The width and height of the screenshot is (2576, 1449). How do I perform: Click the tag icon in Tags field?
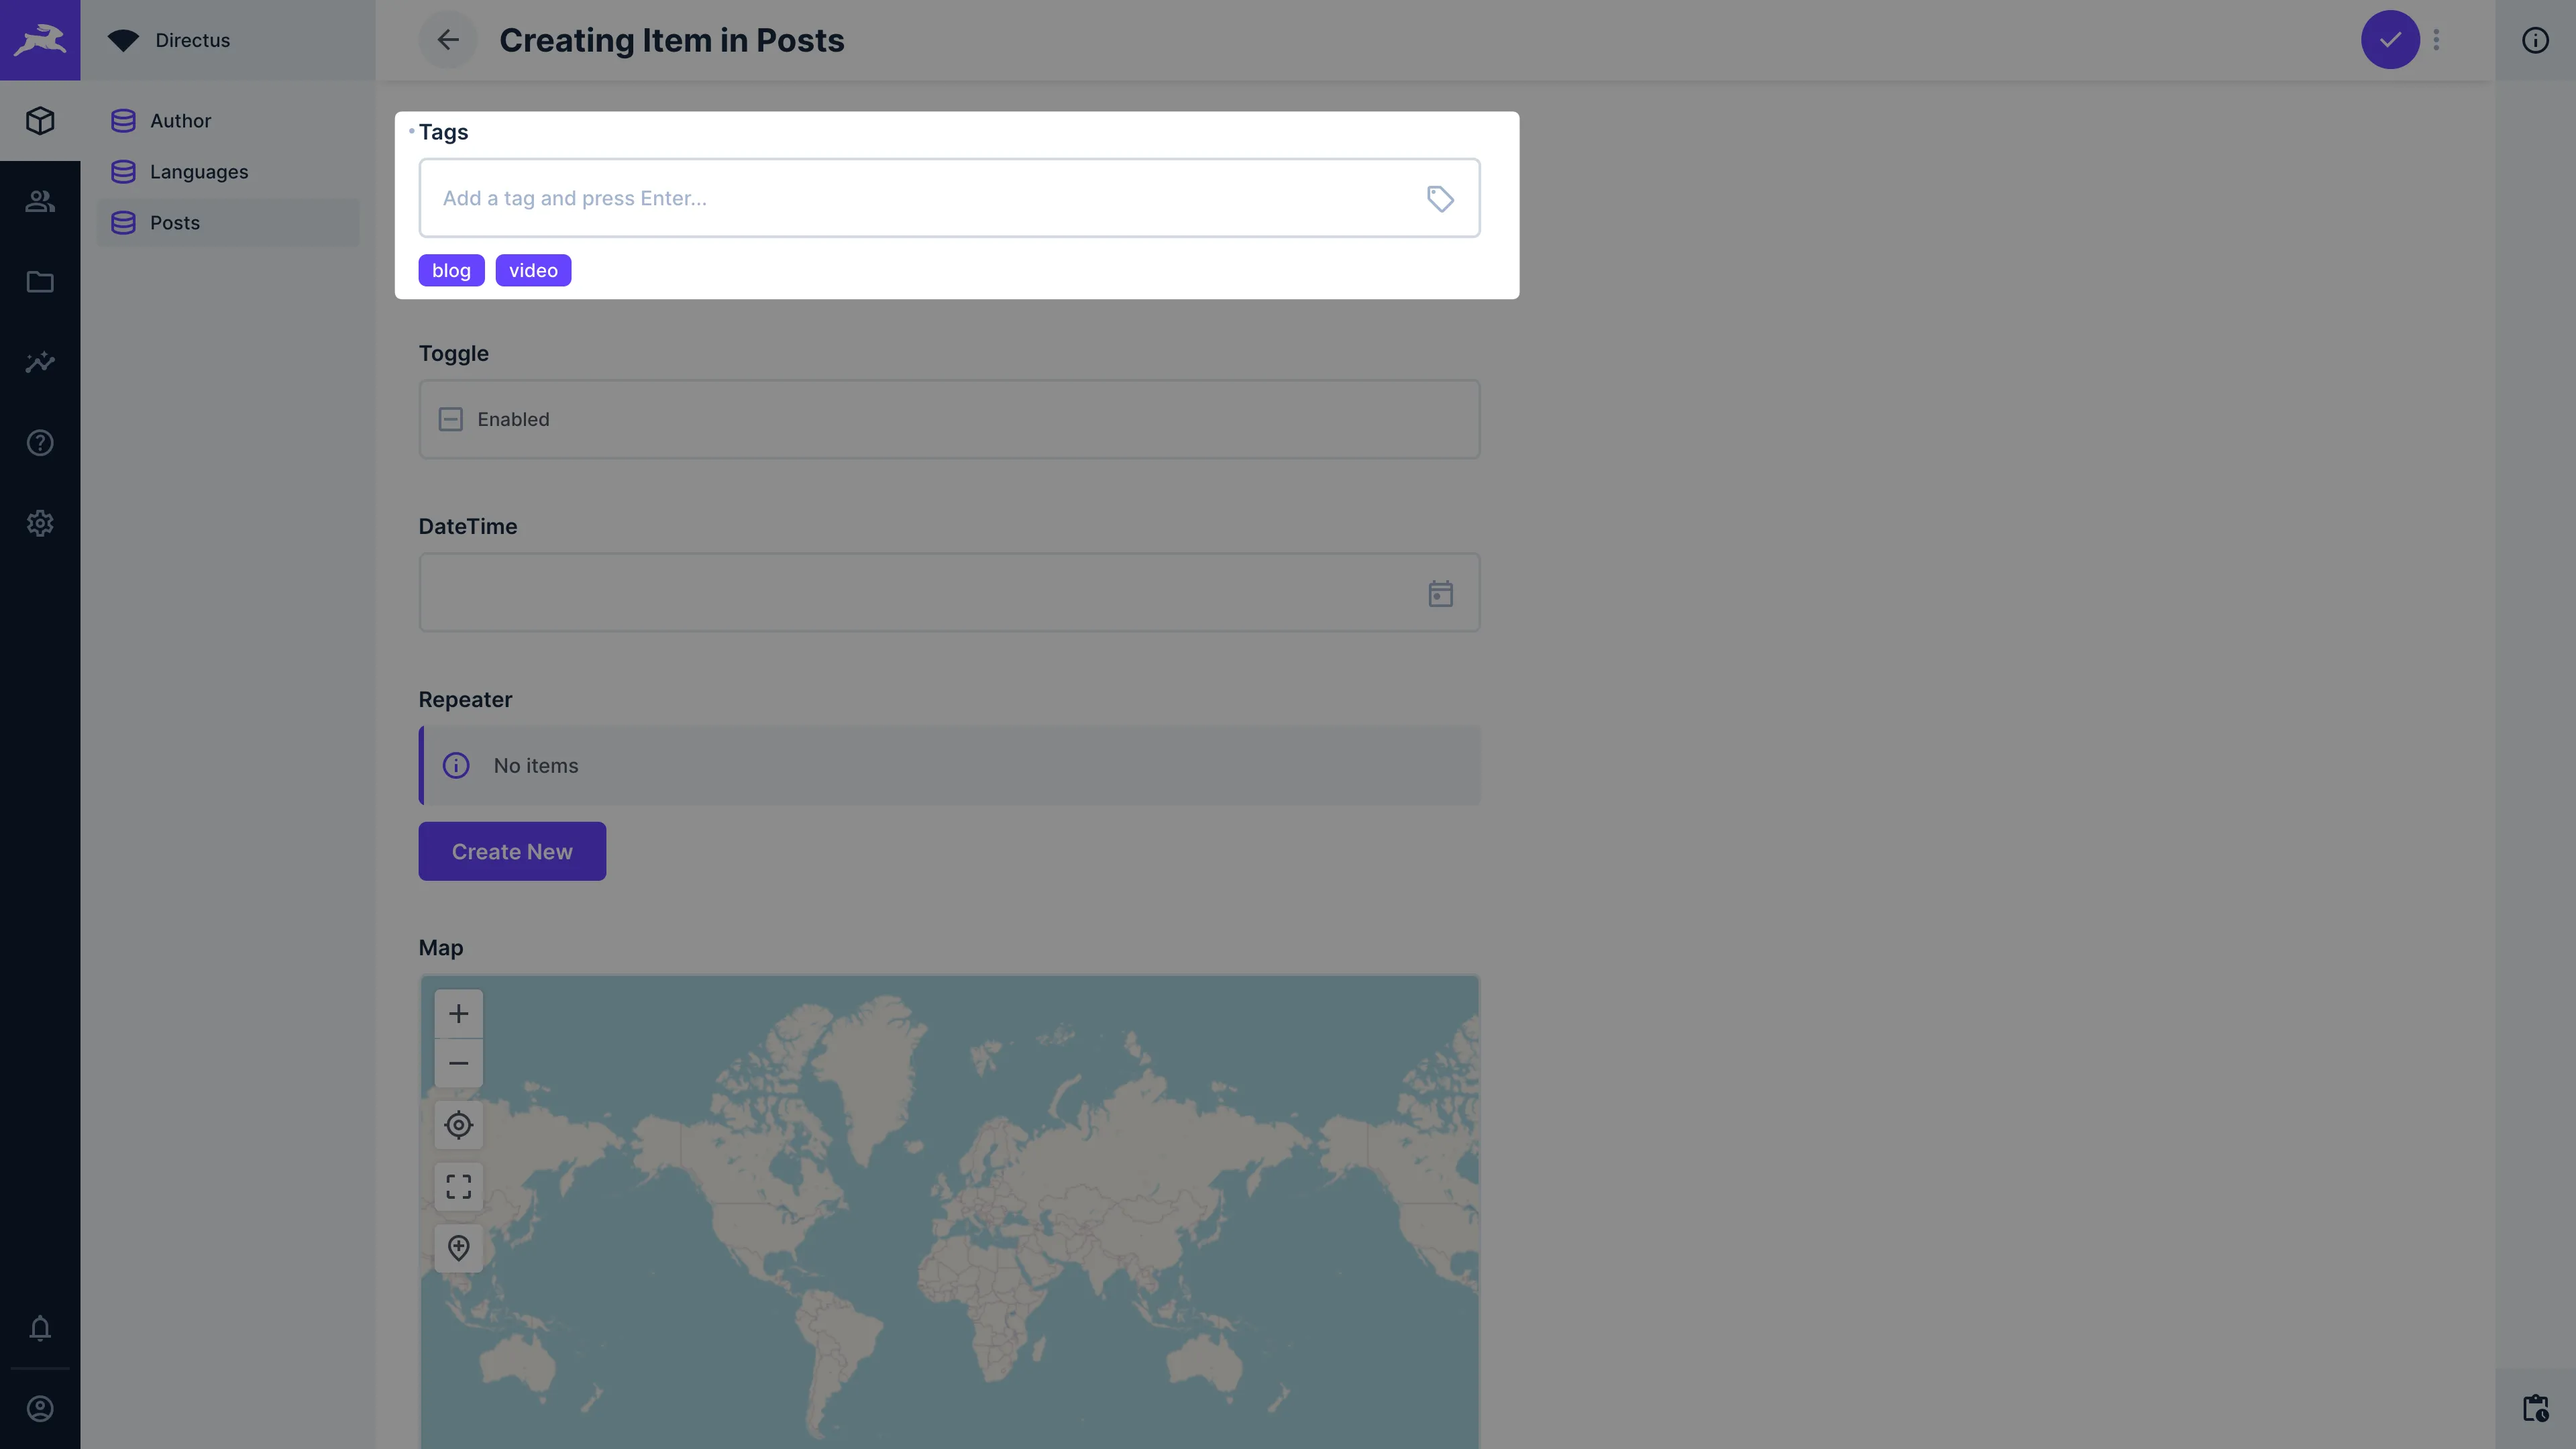[1440, 198]
